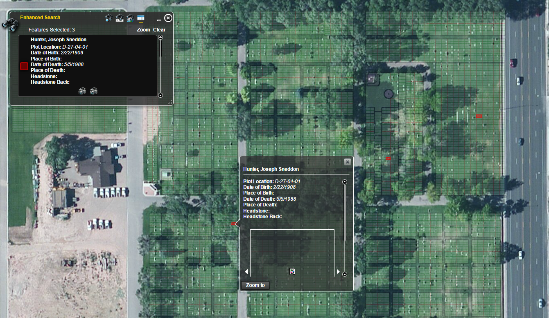Screen dimensions: 549x318
Task: Click 'Date of Birth: 2/22/1908' in map popup
Action: click(x=269, y=187)
